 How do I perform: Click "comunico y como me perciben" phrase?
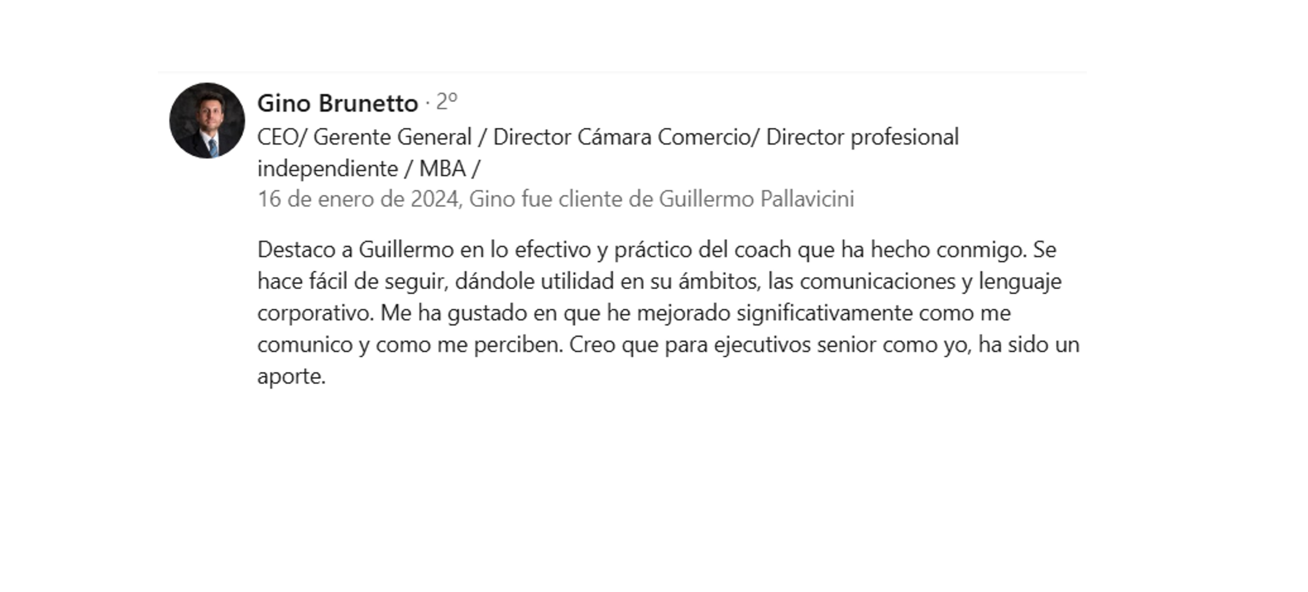(410, 345)
